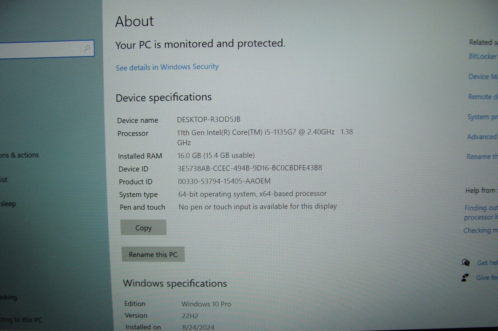Screen dimensions: 498x331
Task: Select the Device ID value 3E5738AB-CCEC-494B
Action: [250, 168]
